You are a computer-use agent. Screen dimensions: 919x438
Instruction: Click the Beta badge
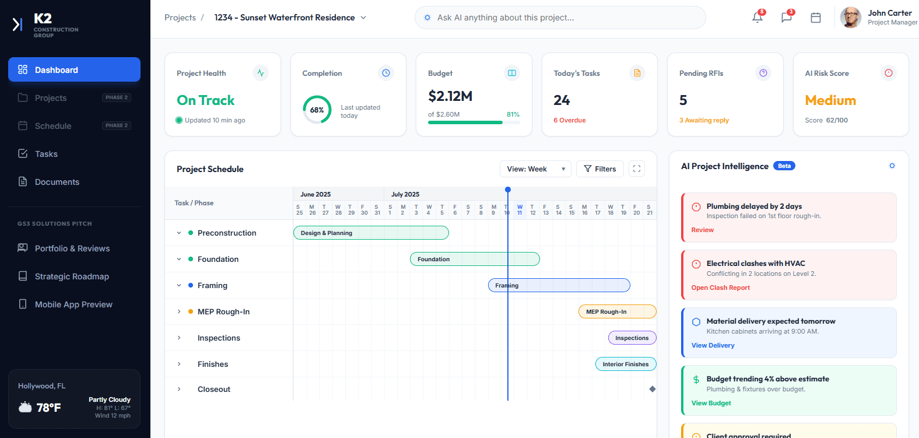(784, 166)
